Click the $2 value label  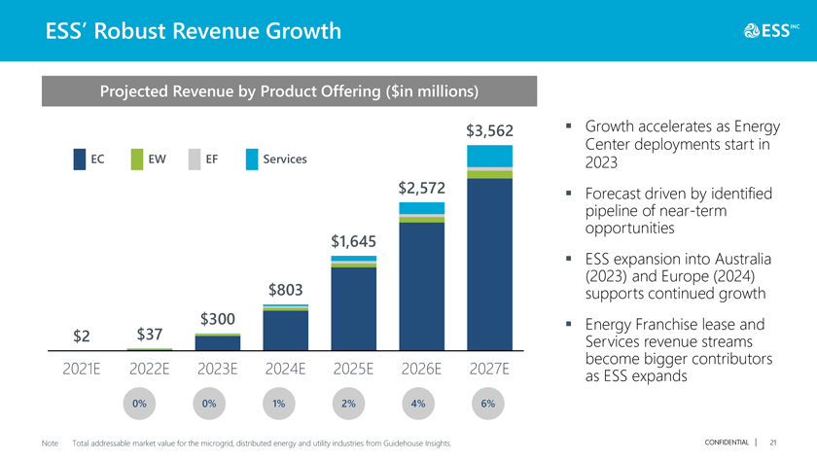pyautogui.click(x=82, y=336)
